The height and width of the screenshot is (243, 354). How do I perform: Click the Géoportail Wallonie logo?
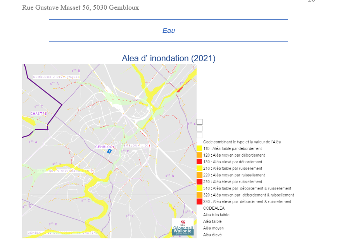[183, 227]
